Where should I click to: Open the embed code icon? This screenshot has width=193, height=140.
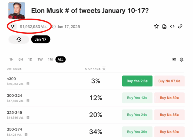coord(172,26)
